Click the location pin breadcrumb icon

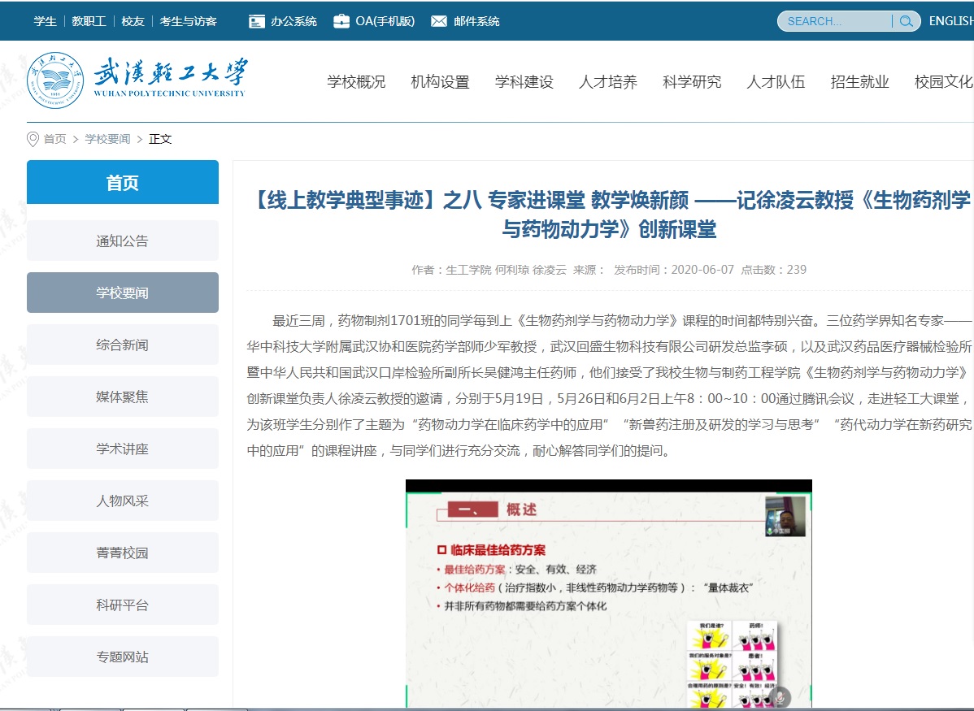(33, 139)
